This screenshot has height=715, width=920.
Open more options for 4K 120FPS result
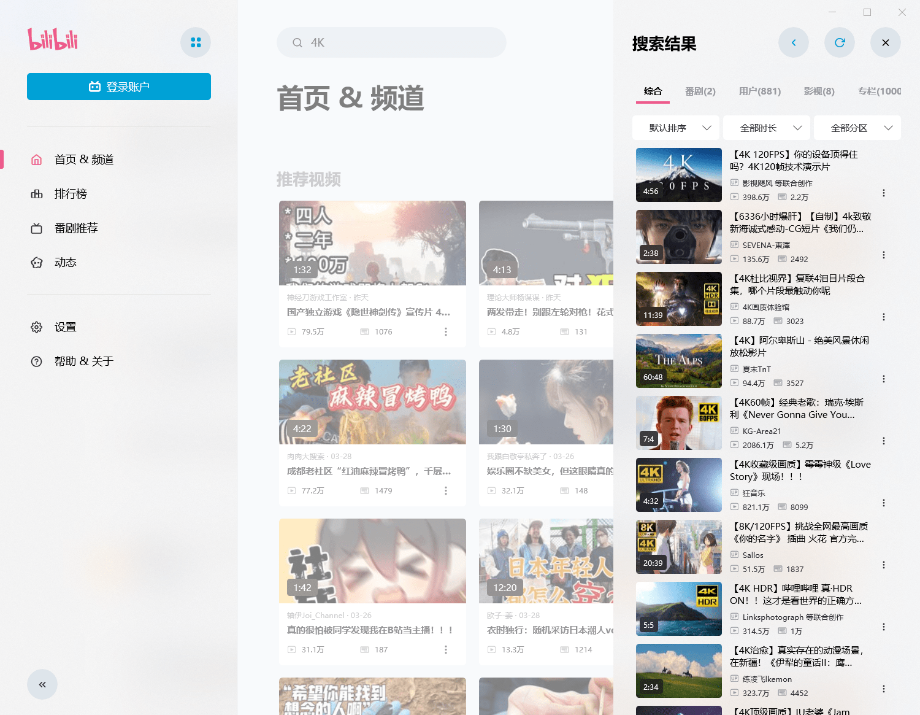884,193
